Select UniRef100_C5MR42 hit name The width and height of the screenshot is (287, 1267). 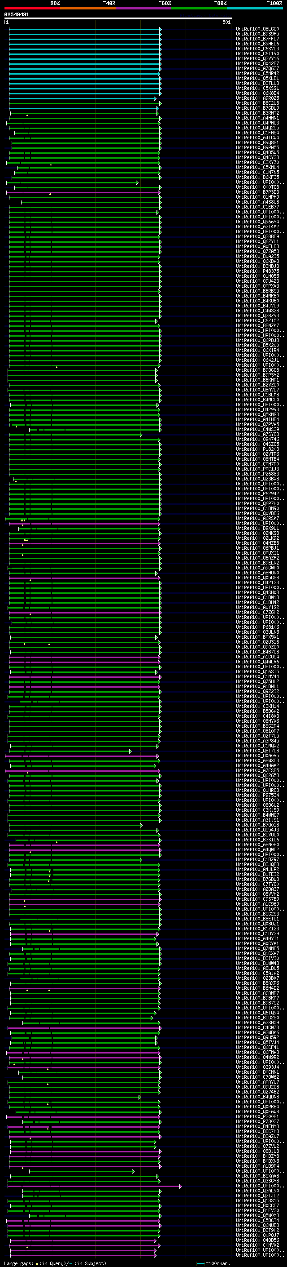(x=257, y=73)
